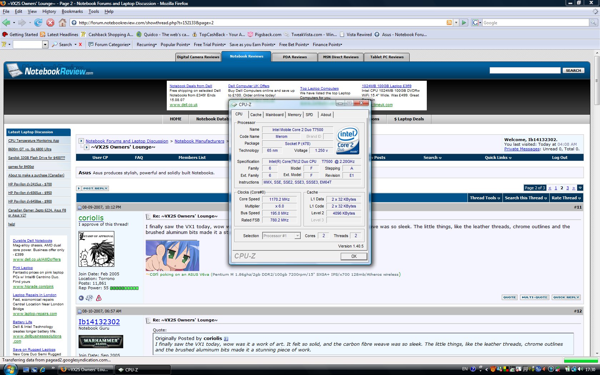Open Forum Categories dropdown
This screenshot has height=375, width=600.
coord(110,45)
